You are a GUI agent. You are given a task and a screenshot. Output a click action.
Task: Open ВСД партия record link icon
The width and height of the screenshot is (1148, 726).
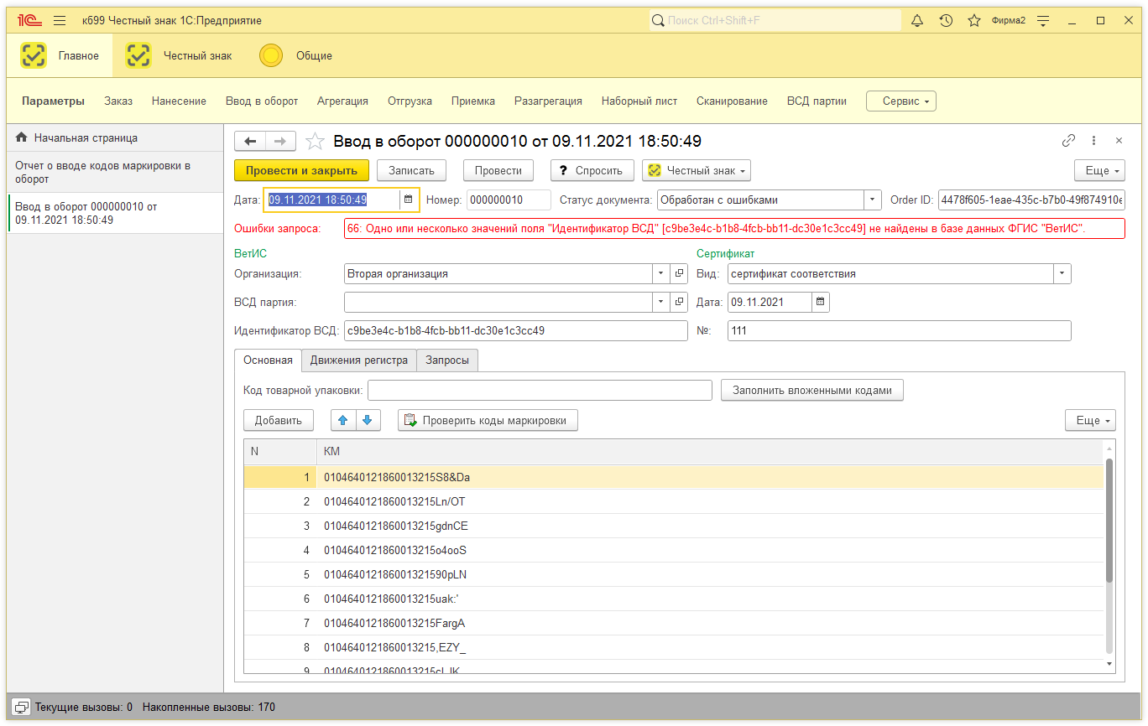pyautogui.click(x=679, y=302)
